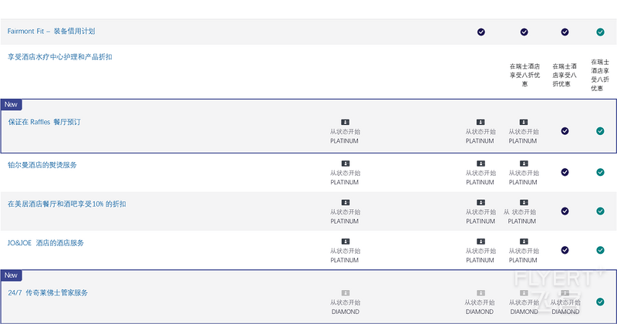Viewport: 617px width, 324px height.
Task: Click the first grey DIAMOND card icon in the 管家服务 row
Action: [345, 293]
